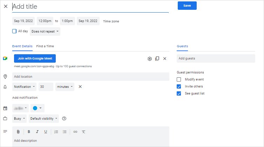This screenshot has height=147, width=264.
Task: Open the Notification type dropdown
Action: pyautogui.click(x=24, y=87)
